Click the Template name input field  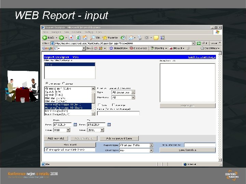[x=200, y=145]
